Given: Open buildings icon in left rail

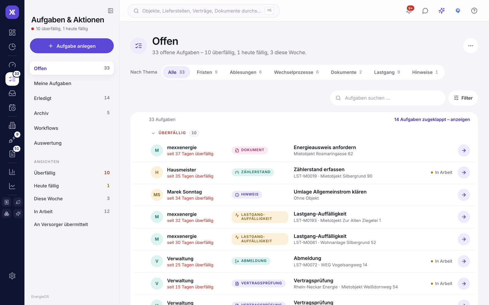Looking at the screenshot, I should [x=12, y=125].
